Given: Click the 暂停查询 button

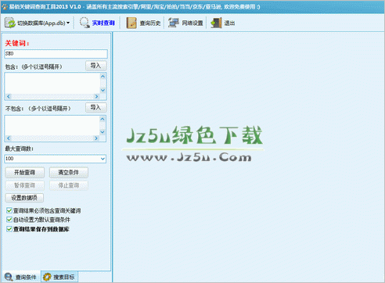Looking at the screenshot, I should 25,185.
